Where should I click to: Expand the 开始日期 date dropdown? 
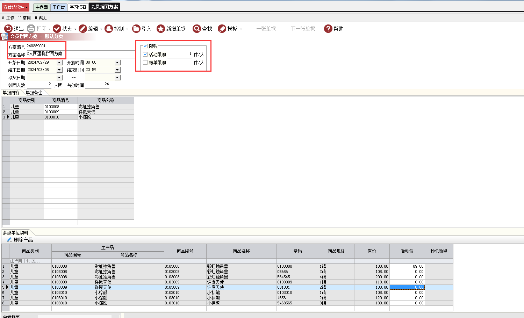[x=59, y=63]
